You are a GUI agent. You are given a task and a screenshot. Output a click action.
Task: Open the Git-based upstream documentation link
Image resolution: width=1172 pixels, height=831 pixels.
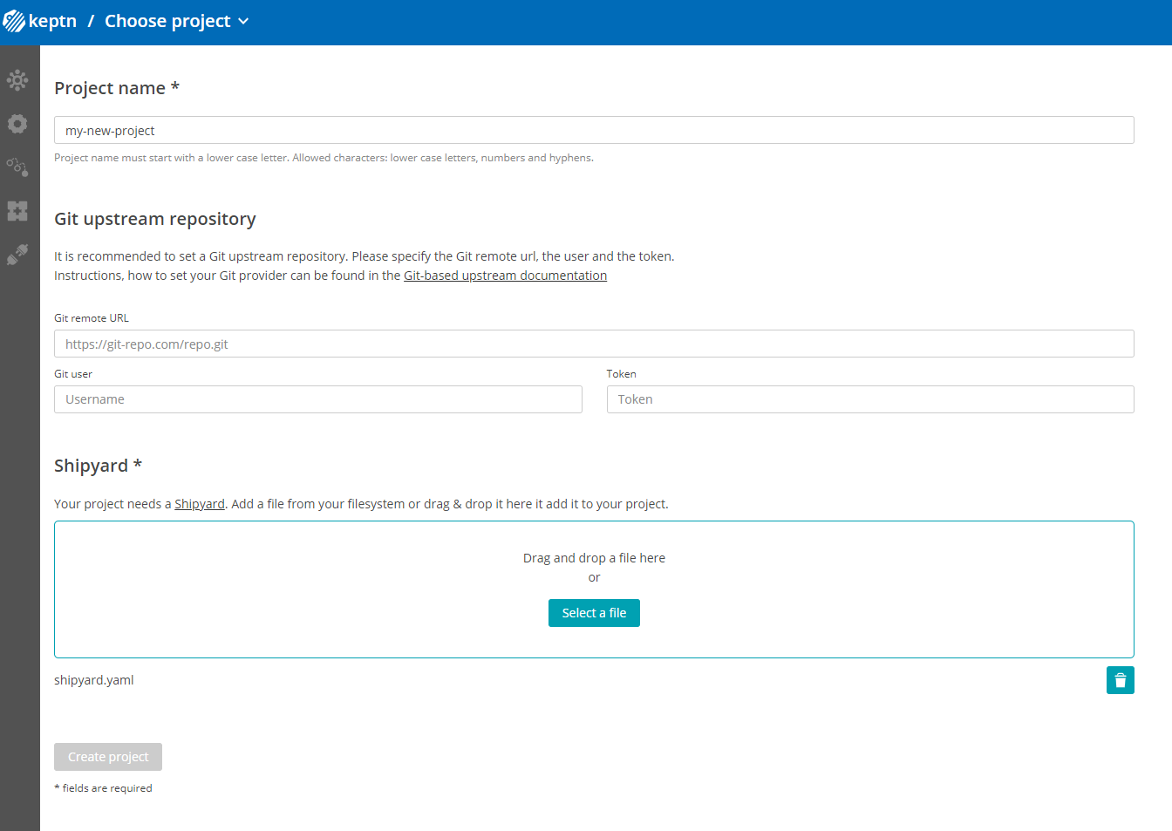click(505, 275)
